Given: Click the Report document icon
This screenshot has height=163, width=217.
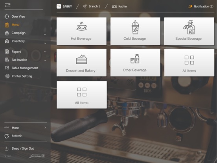Looking at the screenshot, I should [7, 52].
